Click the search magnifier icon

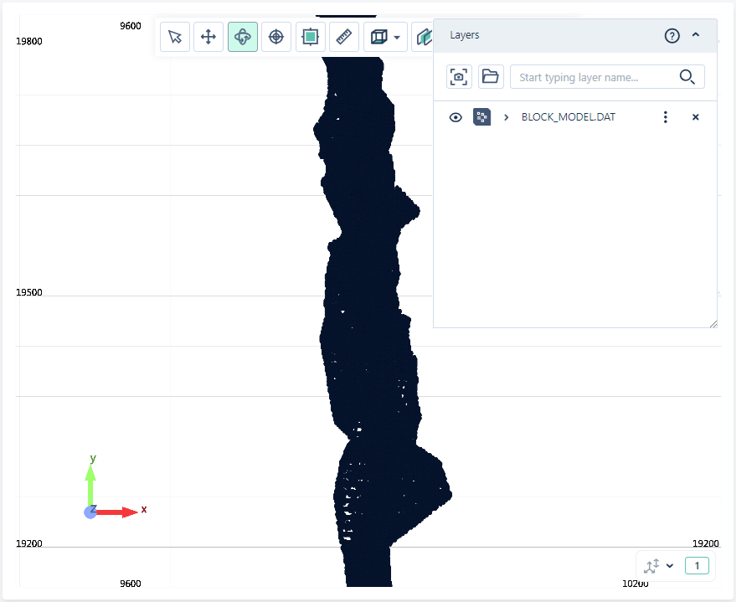click(687, 76)
